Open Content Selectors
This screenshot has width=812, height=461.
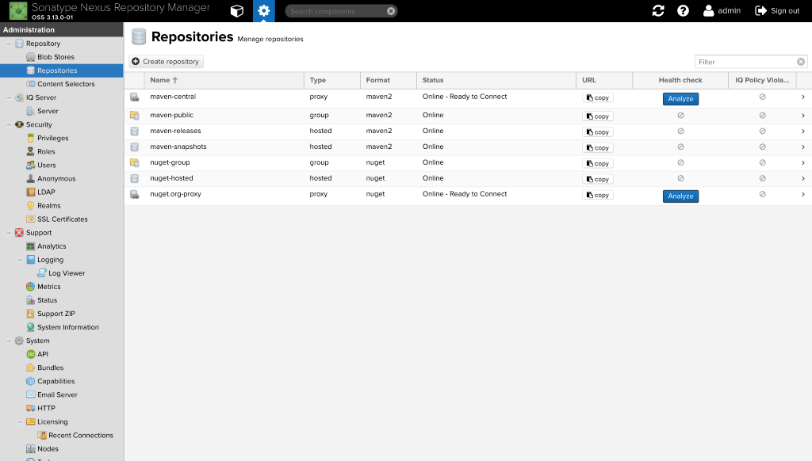66,84
